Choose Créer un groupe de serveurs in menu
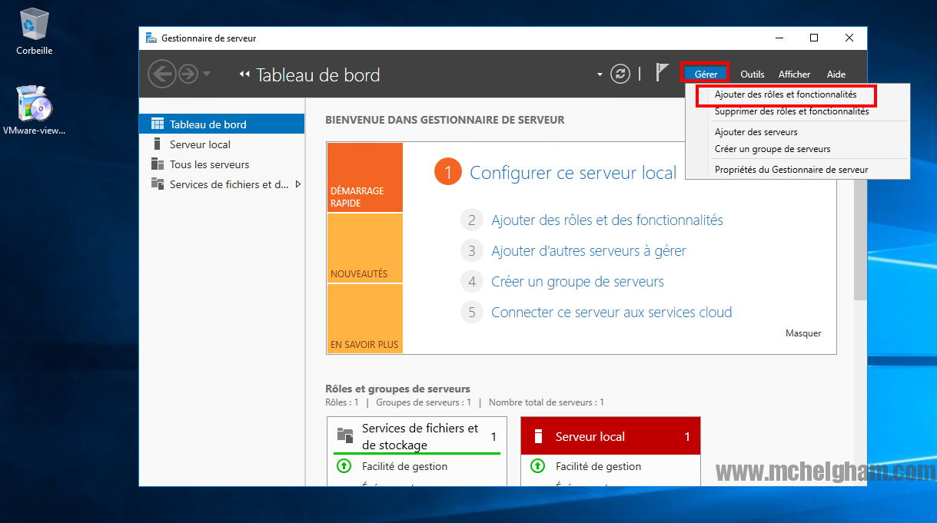 tap(773, 149)
